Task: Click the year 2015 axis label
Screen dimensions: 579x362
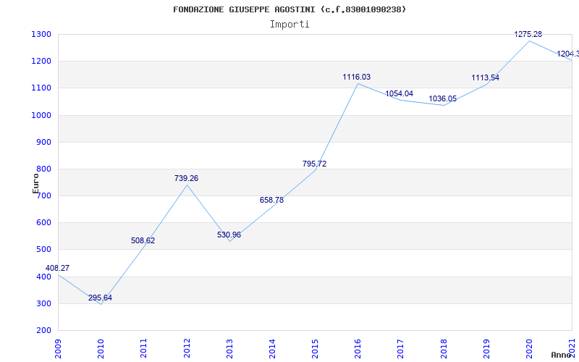Action: pyautogui.click(x=316, y=348)
